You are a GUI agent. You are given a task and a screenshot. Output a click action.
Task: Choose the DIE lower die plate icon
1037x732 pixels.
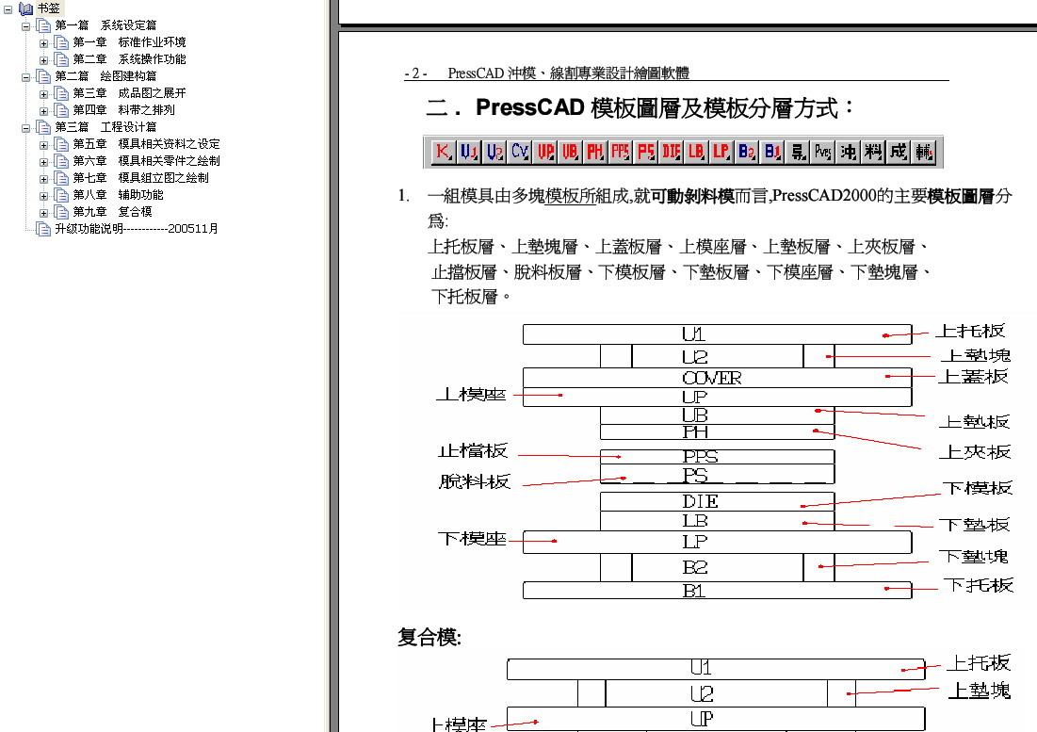point(670,152)
